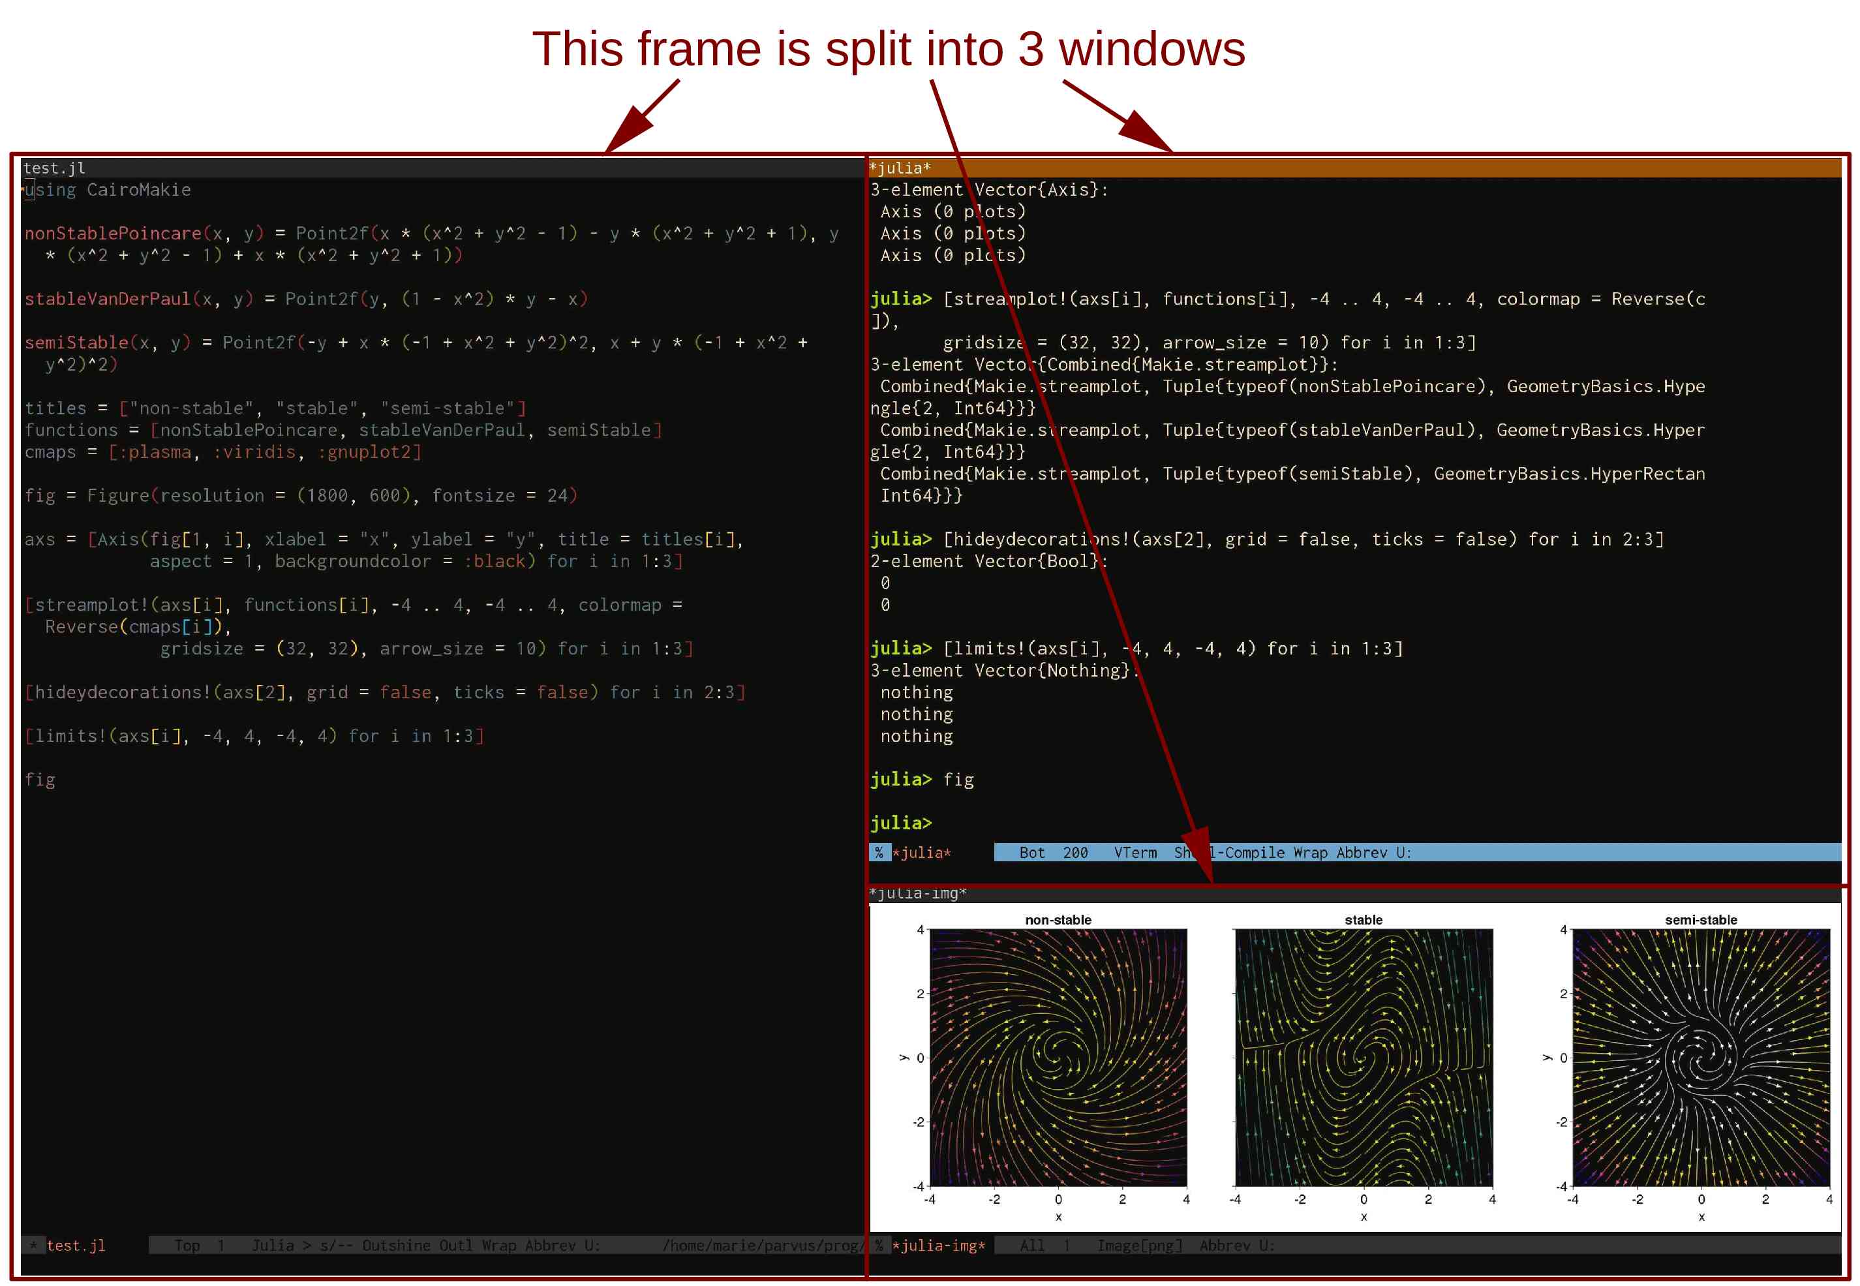Click the Top position indicator in test.jl mode line

pos(187,1245)
